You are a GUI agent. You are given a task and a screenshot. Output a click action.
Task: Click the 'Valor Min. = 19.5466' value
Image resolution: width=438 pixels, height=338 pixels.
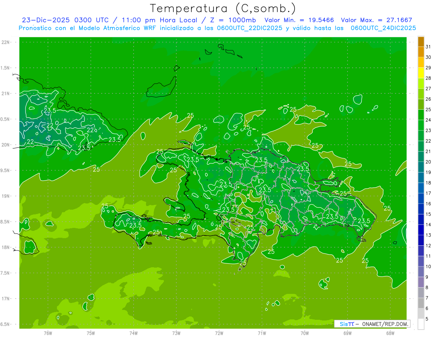(300, 20)
